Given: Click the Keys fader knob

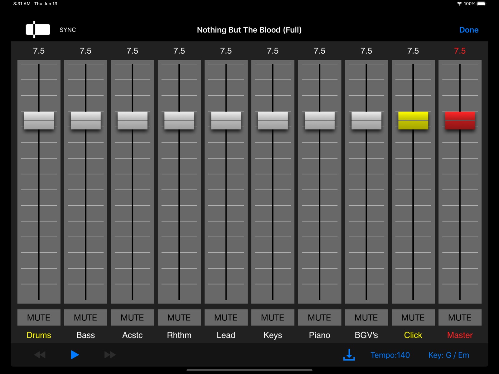Looking at the screenshot, I should [273, 120].
